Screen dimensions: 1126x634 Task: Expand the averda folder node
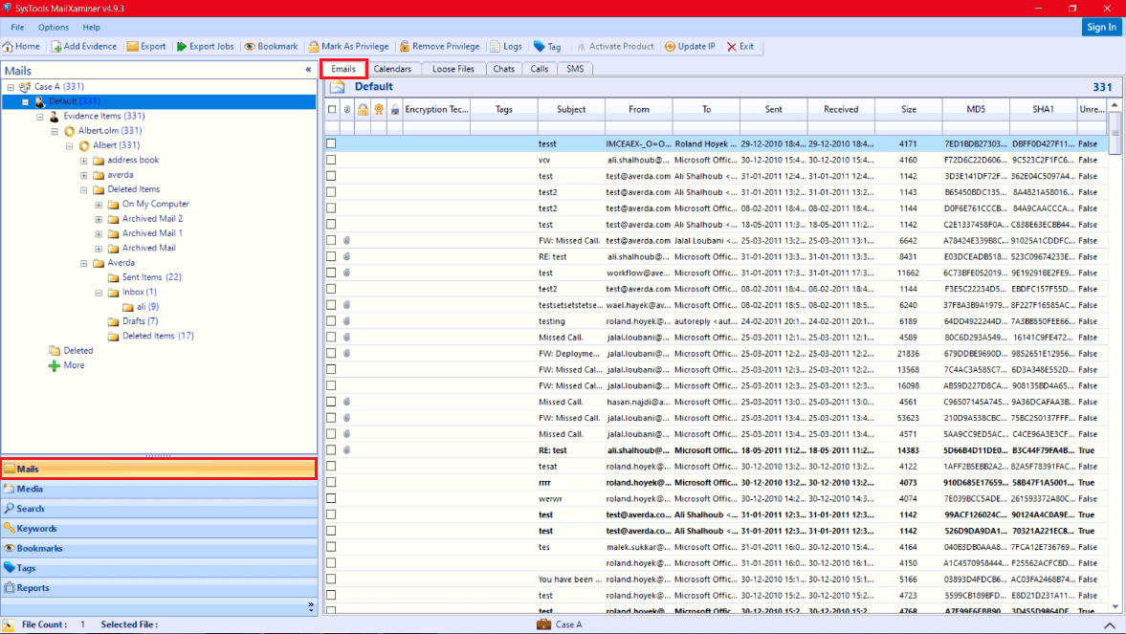tap(84, 175)
